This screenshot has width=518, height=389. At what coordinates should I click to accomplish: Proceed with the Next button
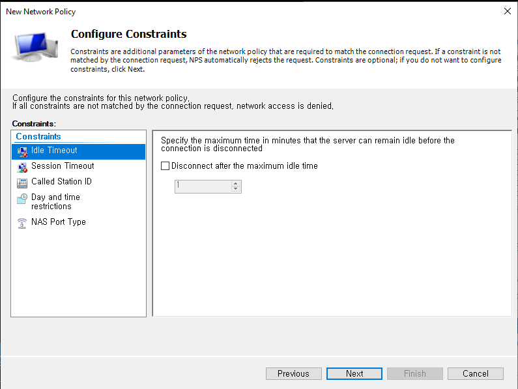coord(354,373)
